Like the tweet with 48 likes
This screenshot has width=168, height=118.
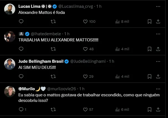tap(86, 49)
